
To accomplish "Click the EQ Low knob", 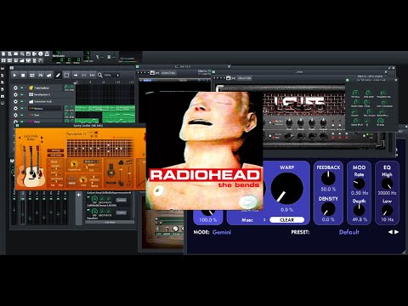I will pos(387,211).
